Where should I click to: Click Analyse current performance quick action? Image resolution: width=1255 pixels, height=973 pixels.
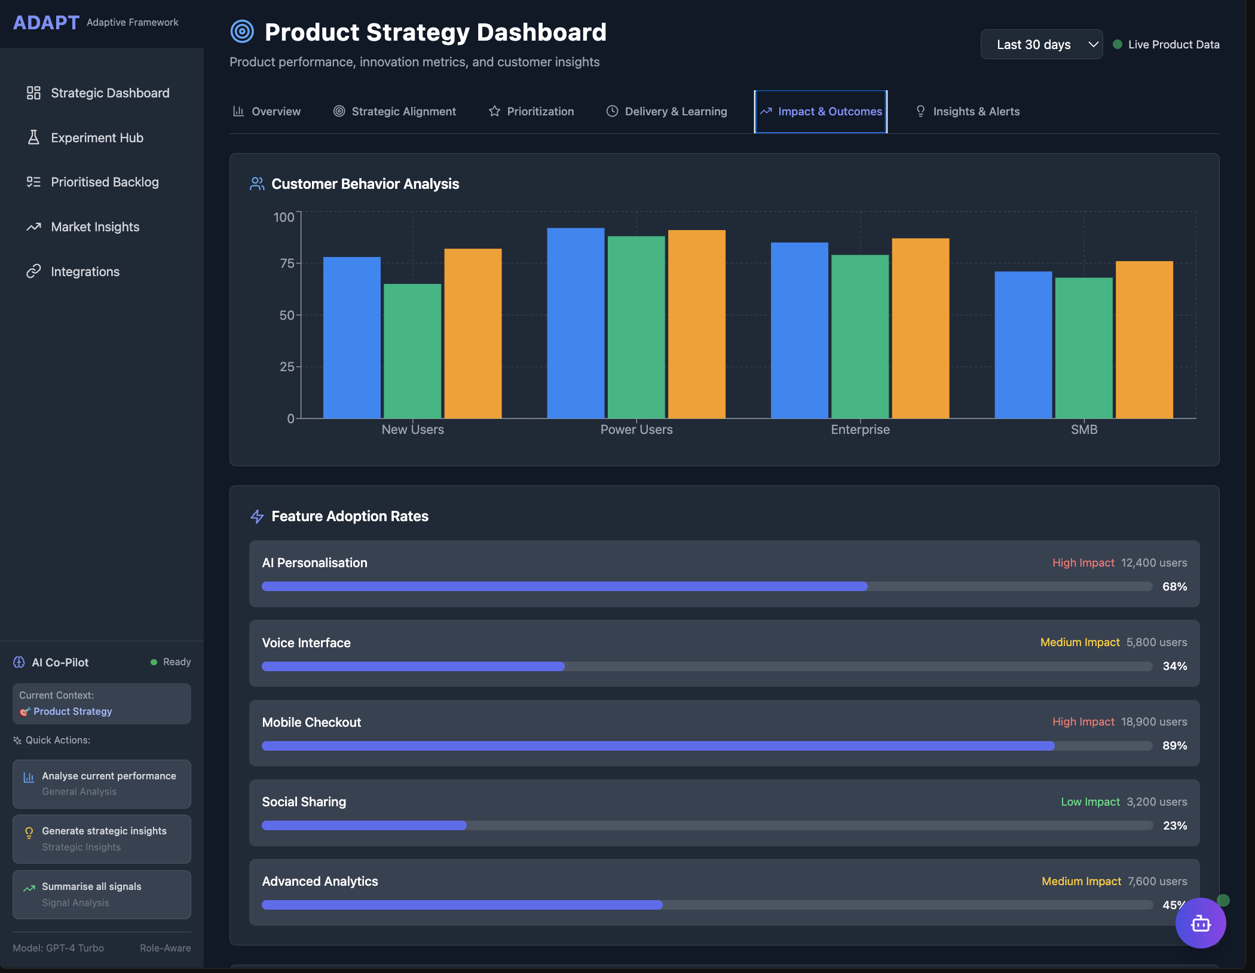tap(102, 783)
